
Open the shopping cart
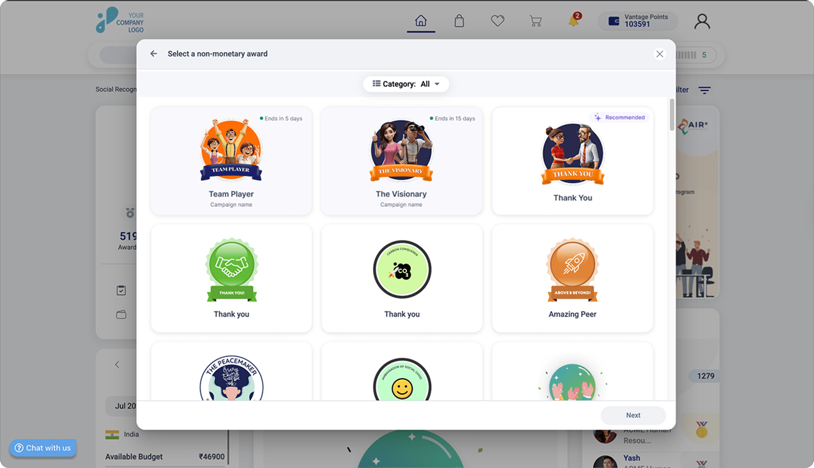(535, 20)
